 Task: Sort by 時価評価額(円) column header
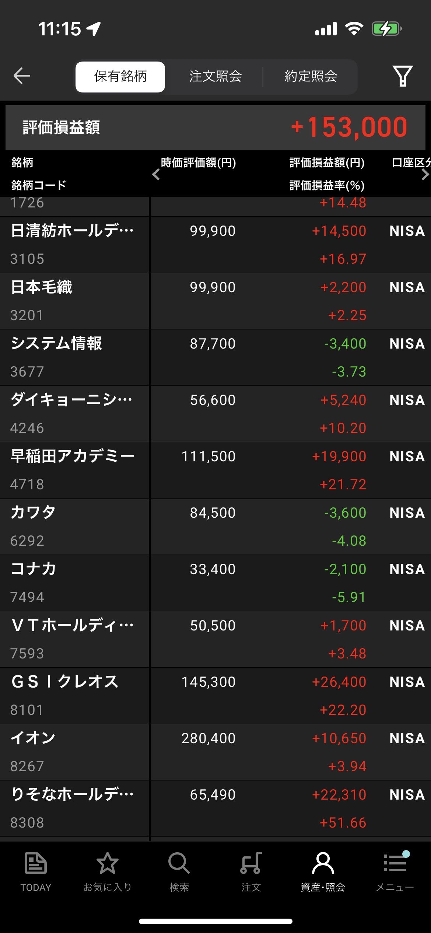(198, 163)
